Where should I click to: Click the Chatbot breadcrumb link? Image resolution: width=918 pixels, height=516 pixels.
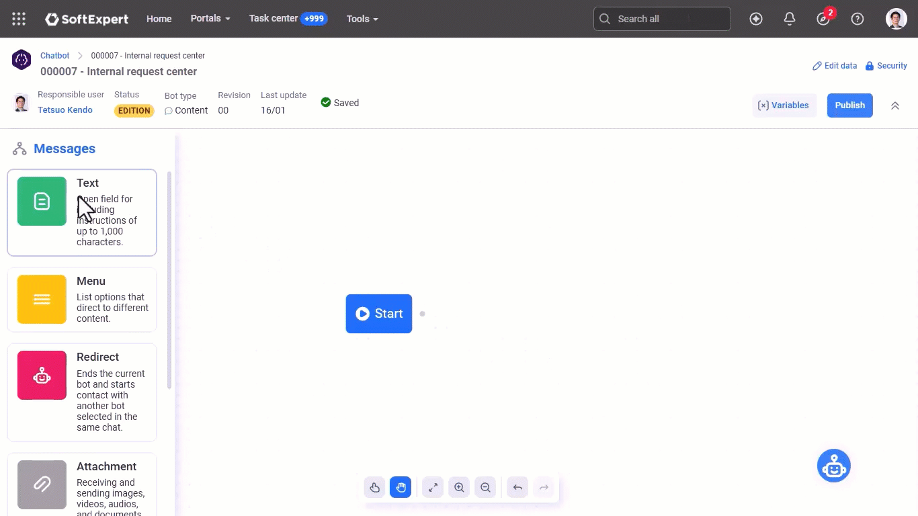pyautogui.click(x=54, y=56)
